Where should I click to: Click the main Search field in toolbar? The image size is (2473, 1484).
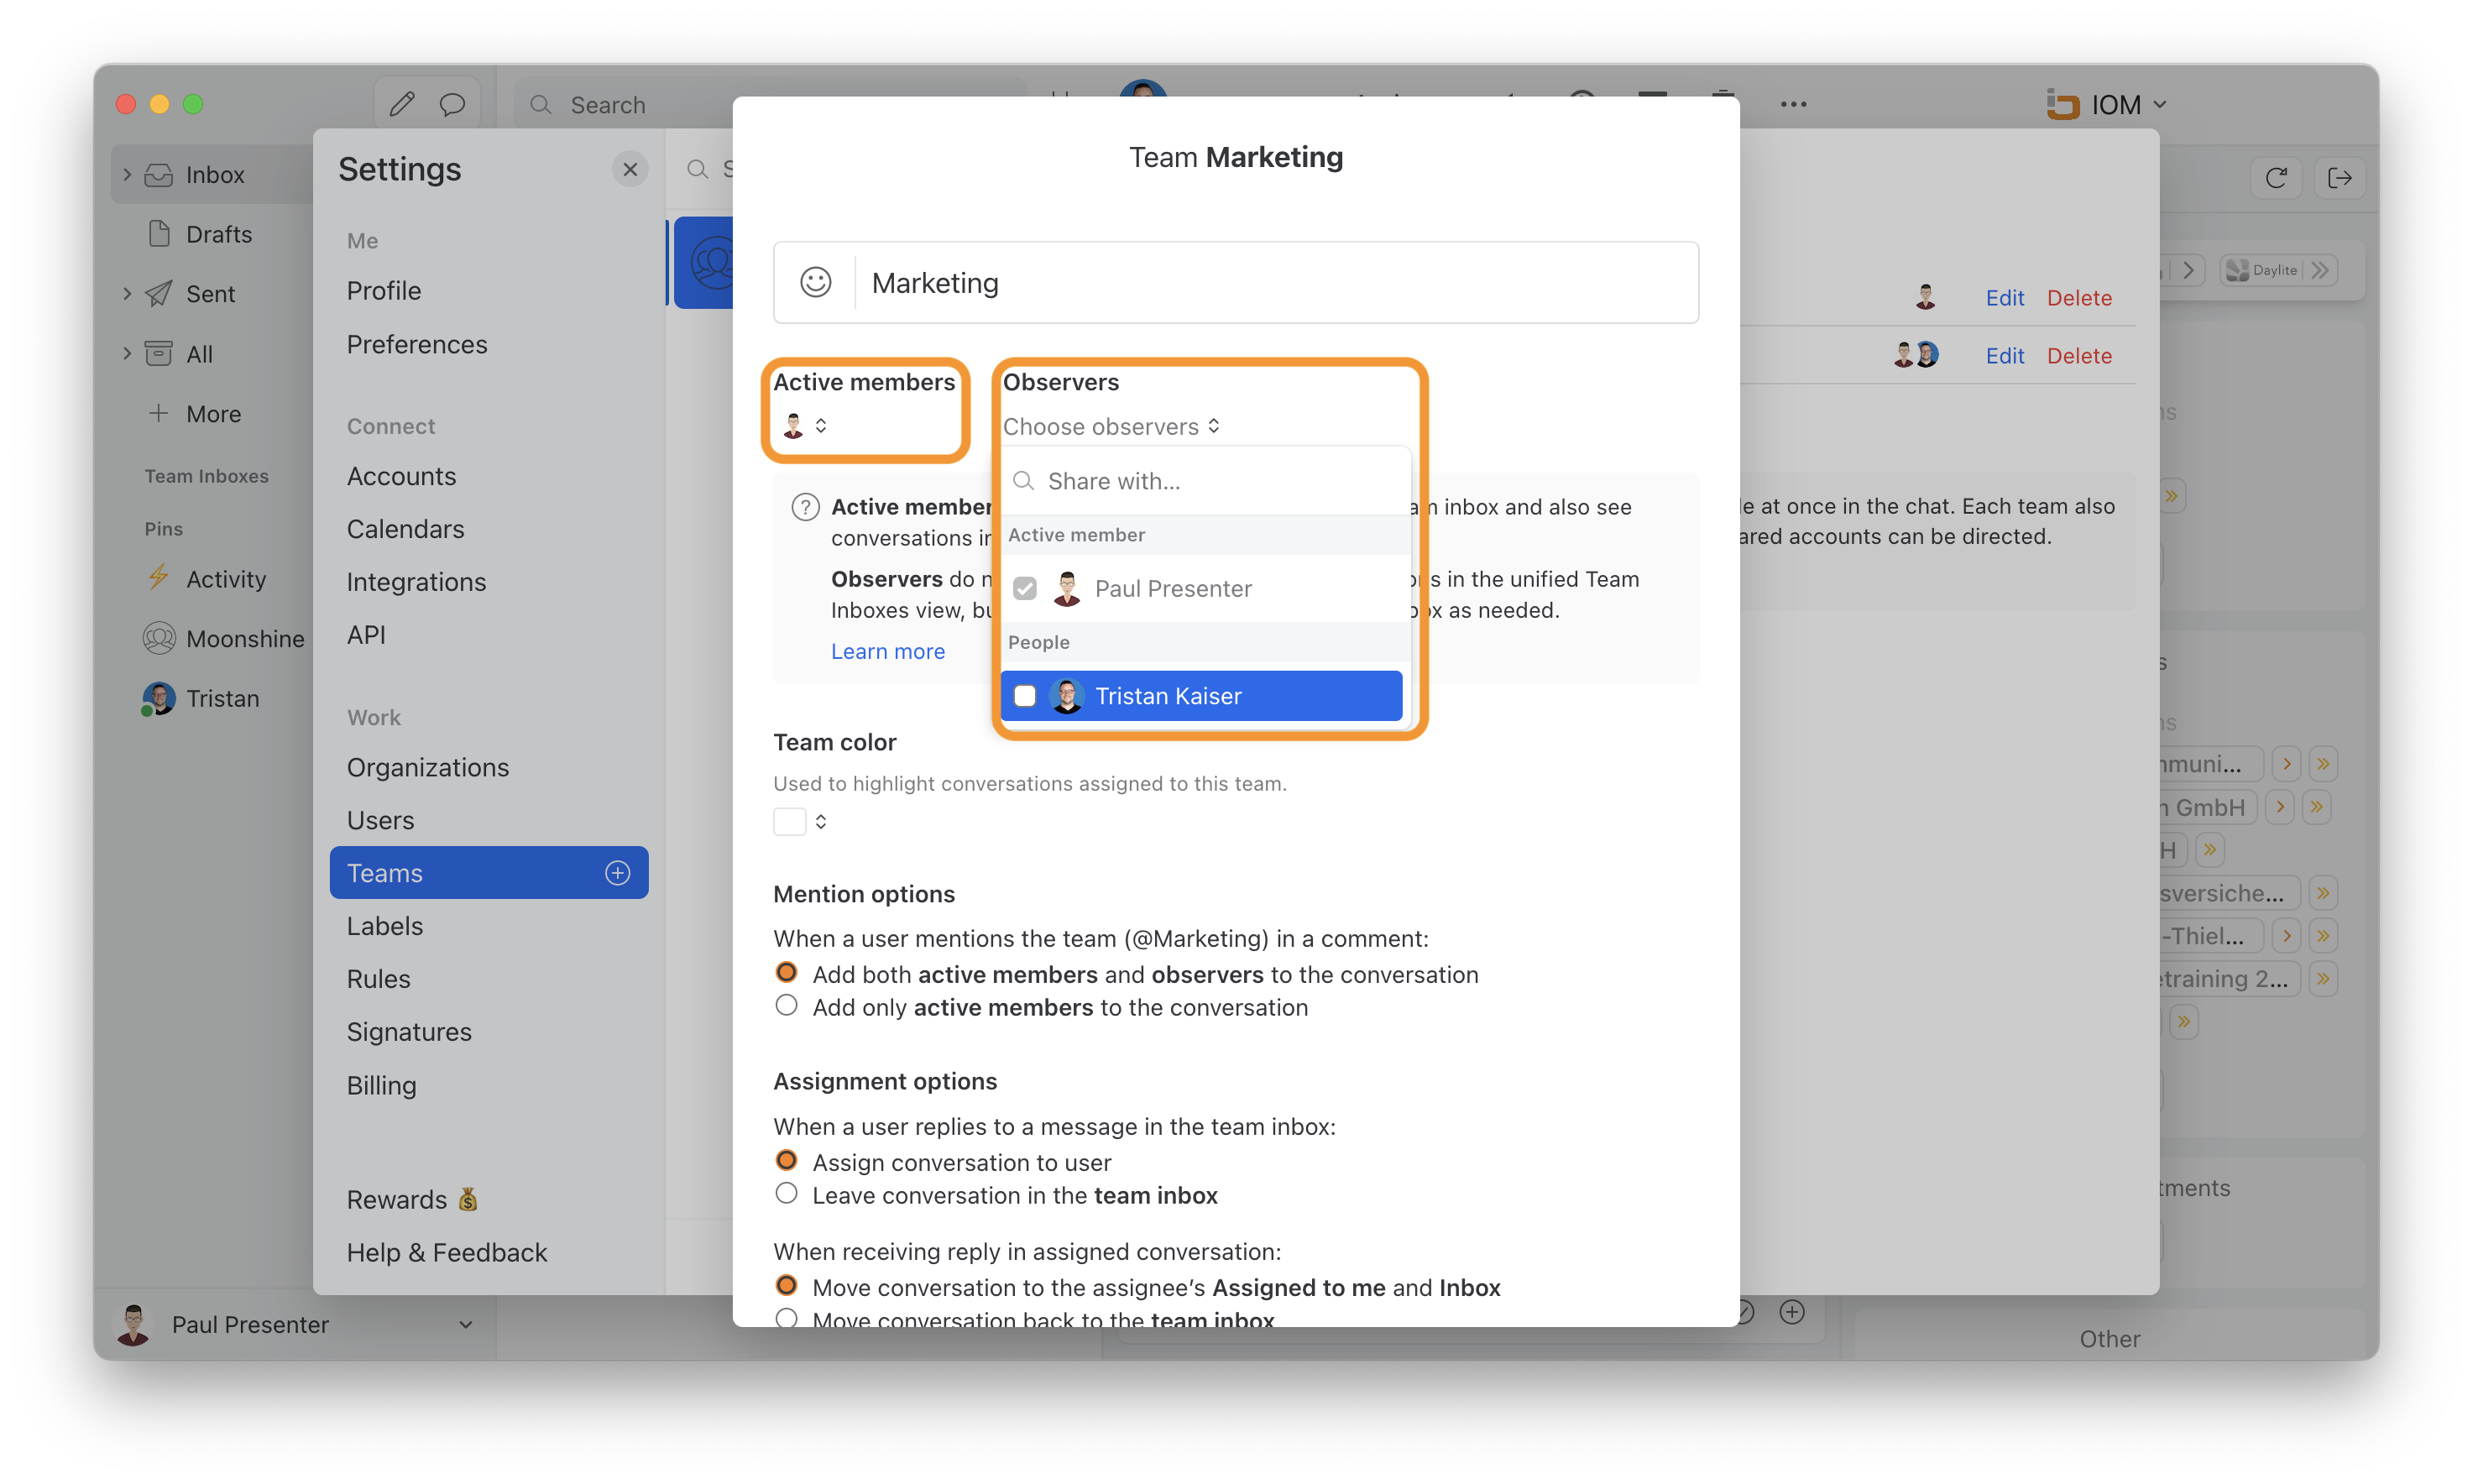tap(770, 104)
